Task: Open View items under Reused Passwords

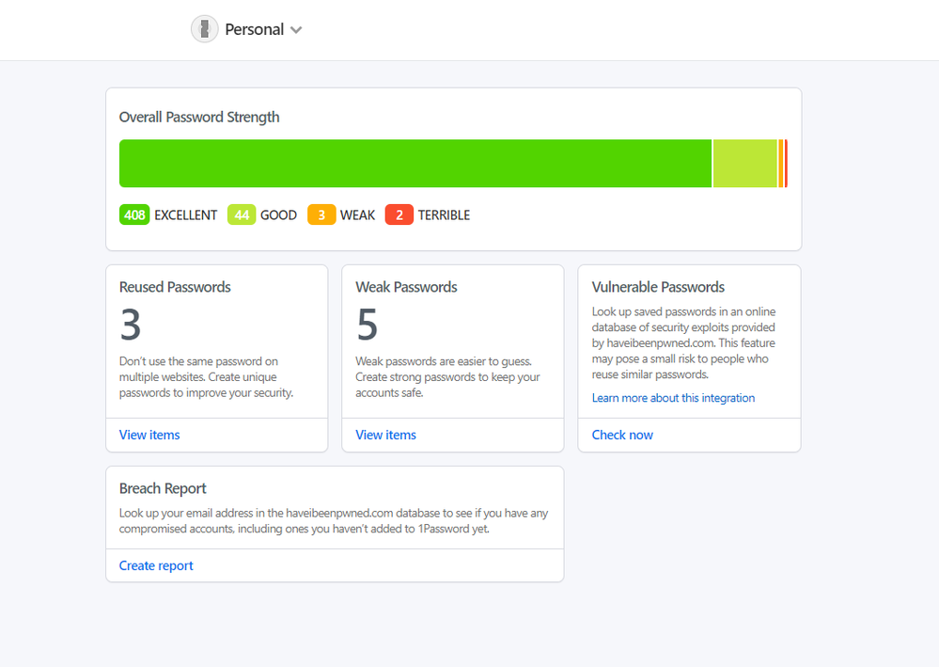Action: click(x=149, y=435)
